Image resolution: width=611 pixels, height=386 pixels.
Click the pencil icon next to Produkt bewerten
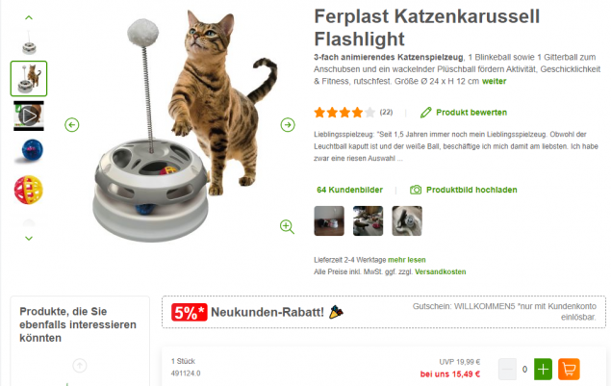[426, 113]
